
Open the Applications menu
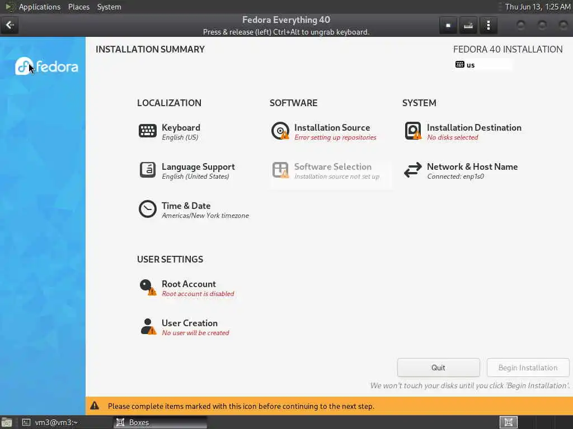click(40, 7)
